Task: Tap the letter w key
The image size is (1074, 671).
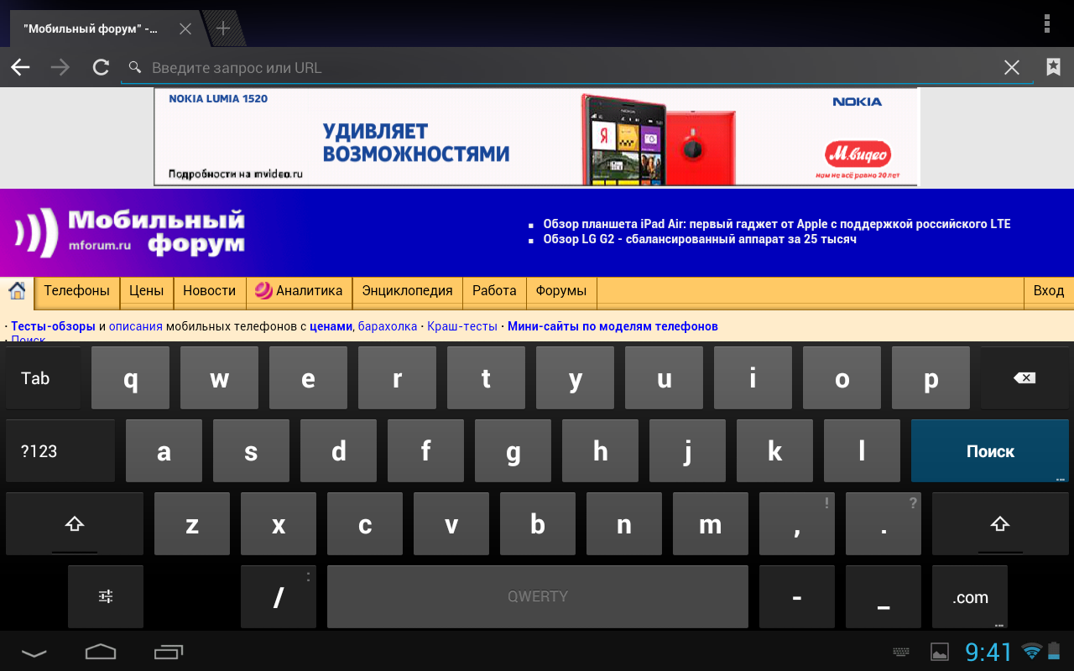Action: [x=219, y=378]
